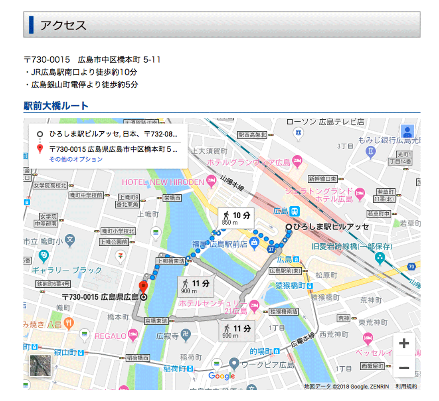Select the ベッセルイン hotel pin

pos(368,339)
